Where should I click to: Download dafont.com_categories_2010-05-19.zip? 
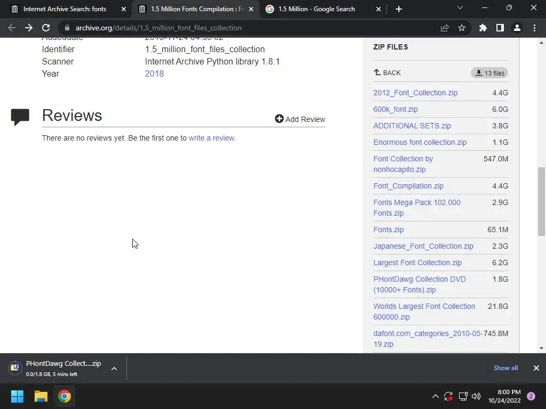tap(428, 339)
